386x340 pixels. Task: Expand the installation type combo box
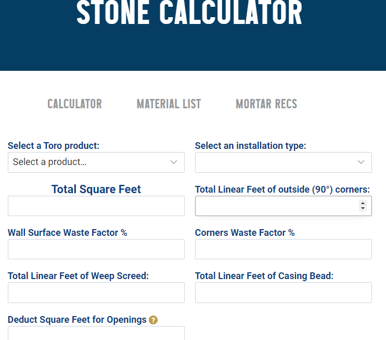click(x=284, y=162)
